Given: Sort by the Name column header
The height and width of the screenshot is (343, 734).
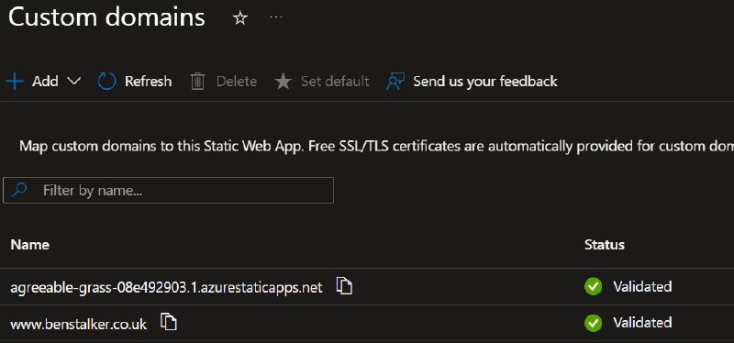Looking at the screenshot, I should [x=30, y=245].
